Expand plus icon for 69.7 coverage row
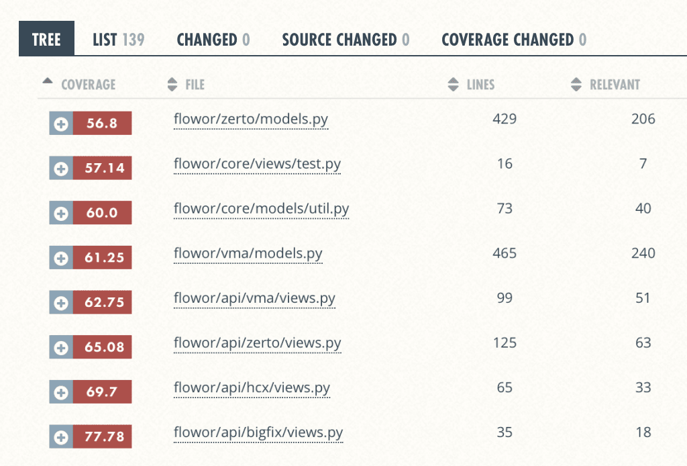The width and height of the screenshot is (687, 466). click(x=61, y=391)
